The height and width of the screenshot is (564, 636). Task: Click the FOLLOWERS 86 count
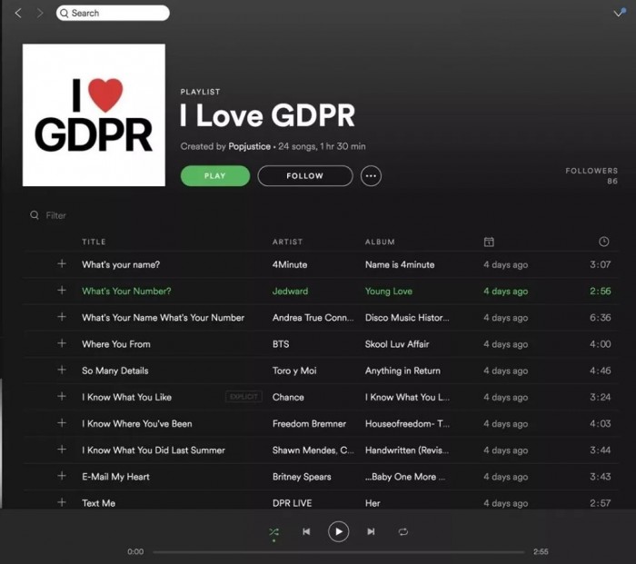(x=591, y=175)
